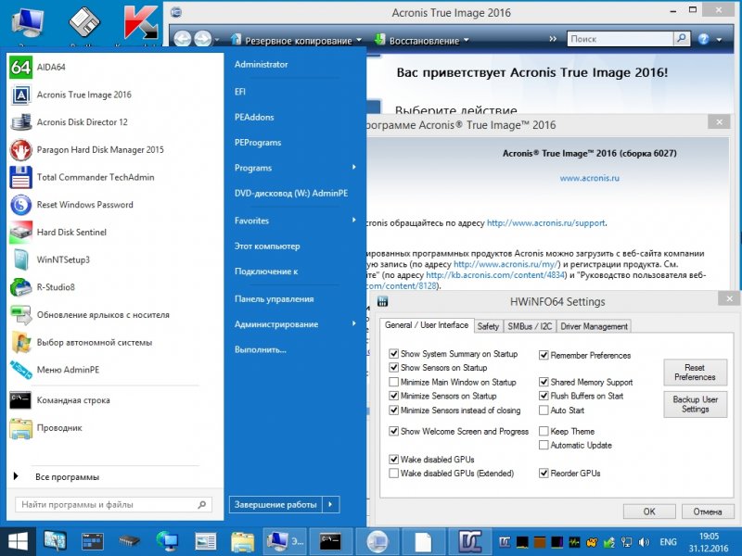
Task: Click the Windows Start button
Action: [x=18, y=541]
